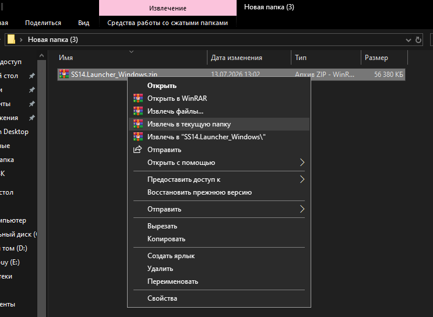Click the breadcrumb chevron before 'Новая папка (3)'

click(21, 40)
